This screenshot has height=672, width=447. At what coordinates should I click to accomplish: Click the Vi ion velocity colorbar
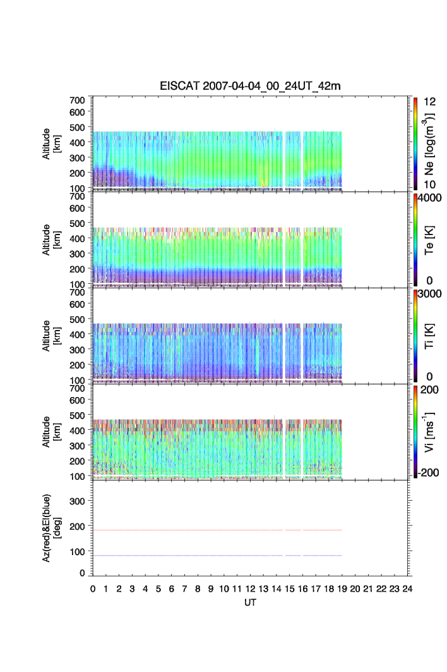(x=415, y=431)
